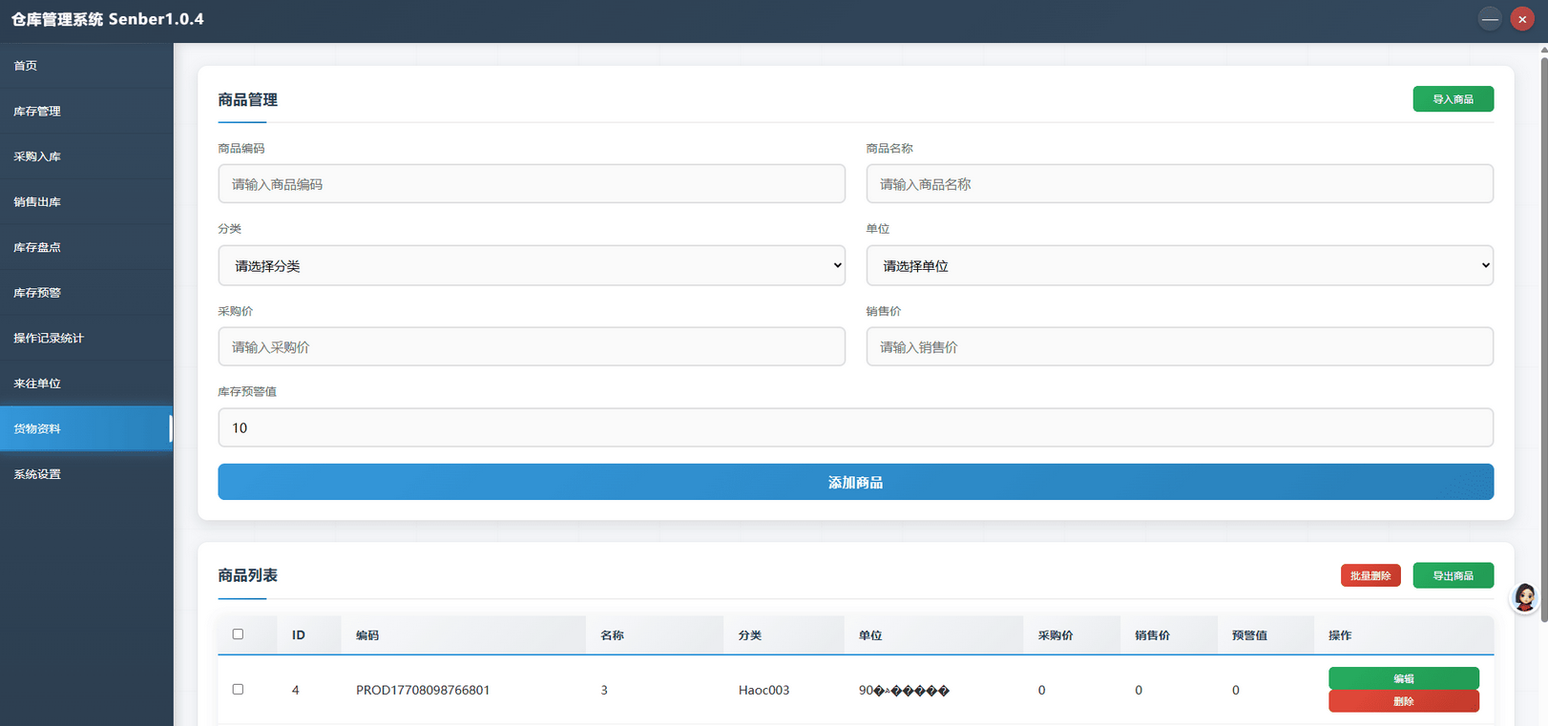Open 采购入库 sidebar item
Image resolution: width=1548 pixels, height=726 pixels.
point(86,156)
